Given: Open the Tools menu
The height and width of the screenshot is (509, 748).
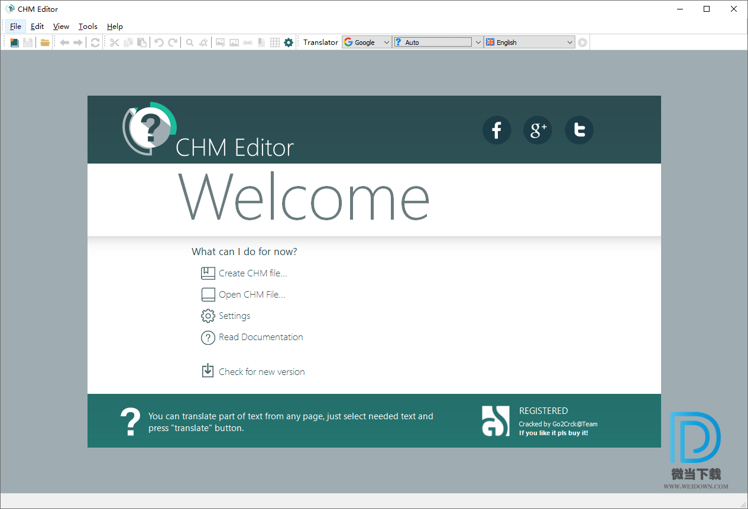Looking at the screenshot, I should click(x=88, y=27).
